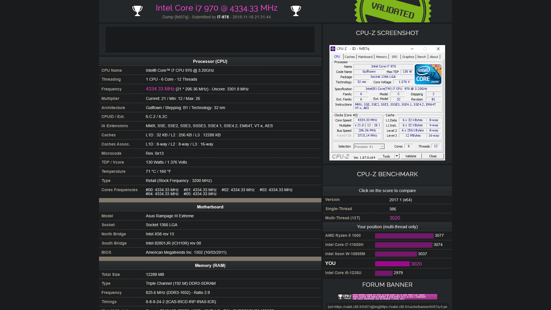551x310 pixels.
Task: Open submitter profile link I7-975
Action: [x=223, y=17]
